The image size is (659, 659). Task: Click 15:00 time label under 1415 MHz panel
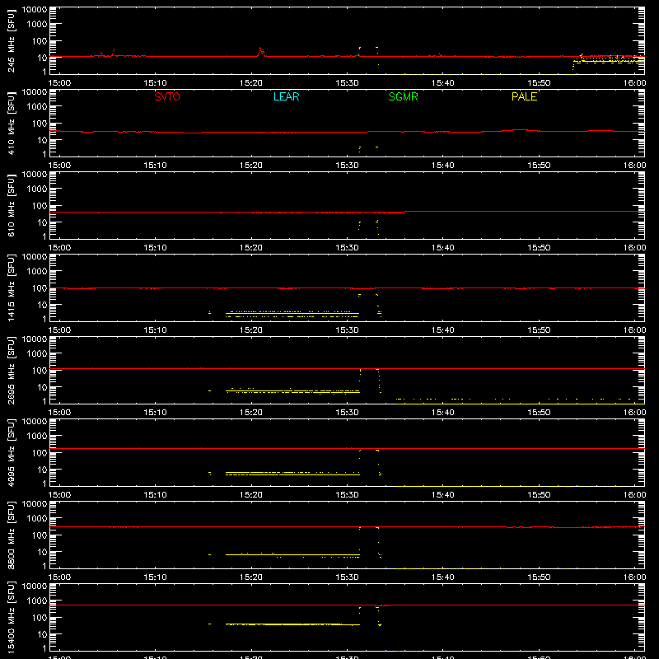pos(59,330)
